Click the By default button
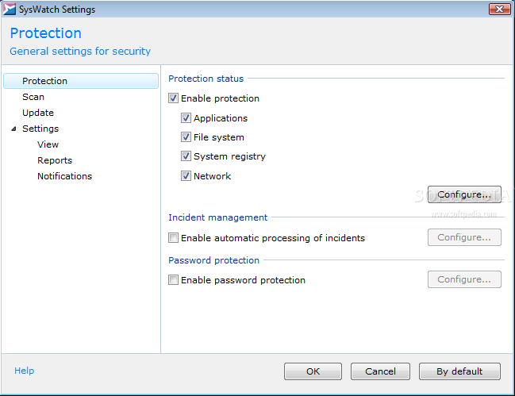The width and height of the screenshot is (515, 396). tap(459, 371)
